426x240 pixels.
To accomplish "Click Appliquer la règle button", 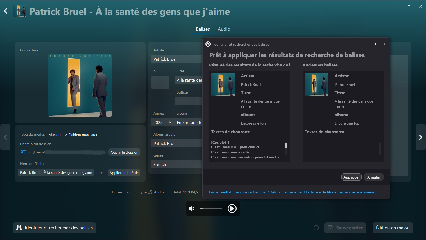I will pos(124,173).
